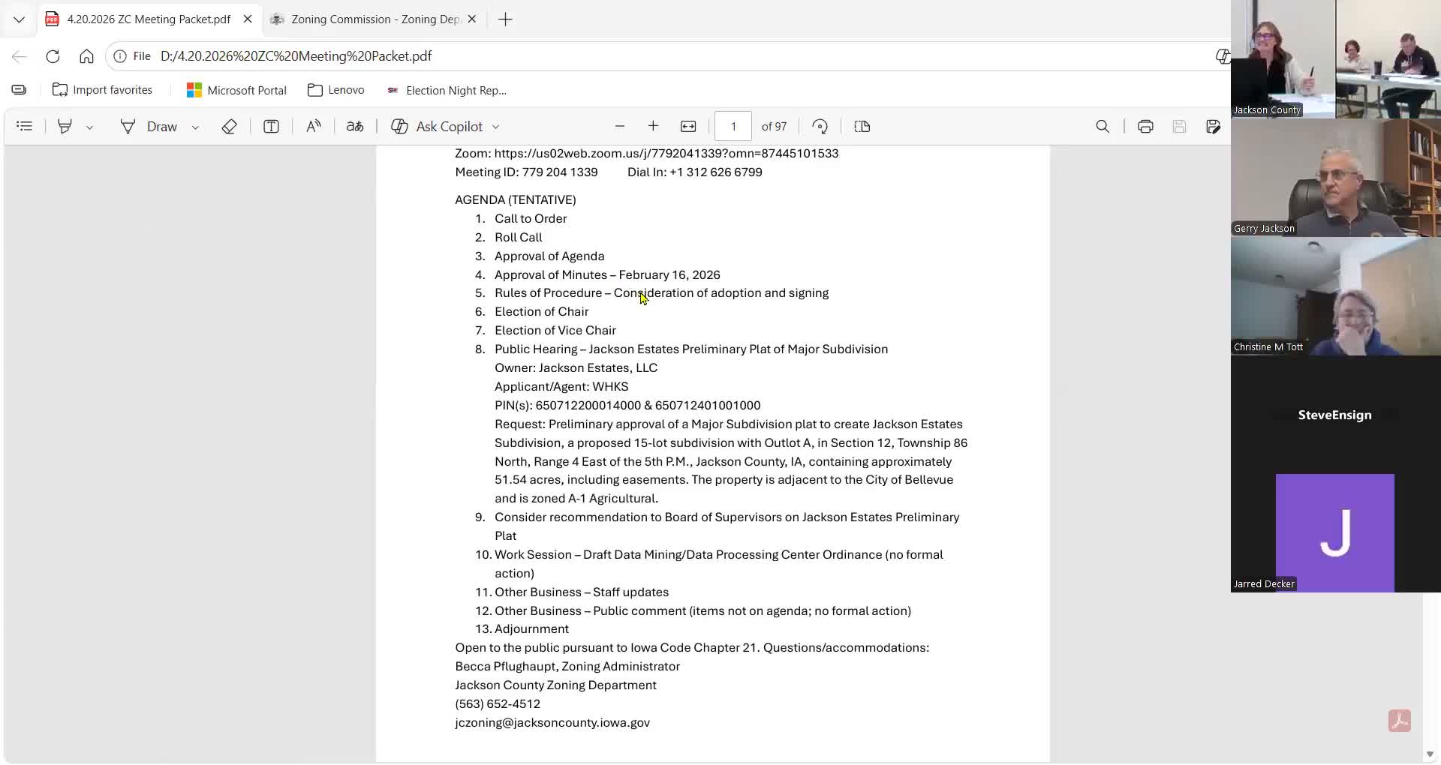Screen dimensions: 1441x765
Task: Click the Adobe Acrobat floating icon
Action: coord(1400,721)
